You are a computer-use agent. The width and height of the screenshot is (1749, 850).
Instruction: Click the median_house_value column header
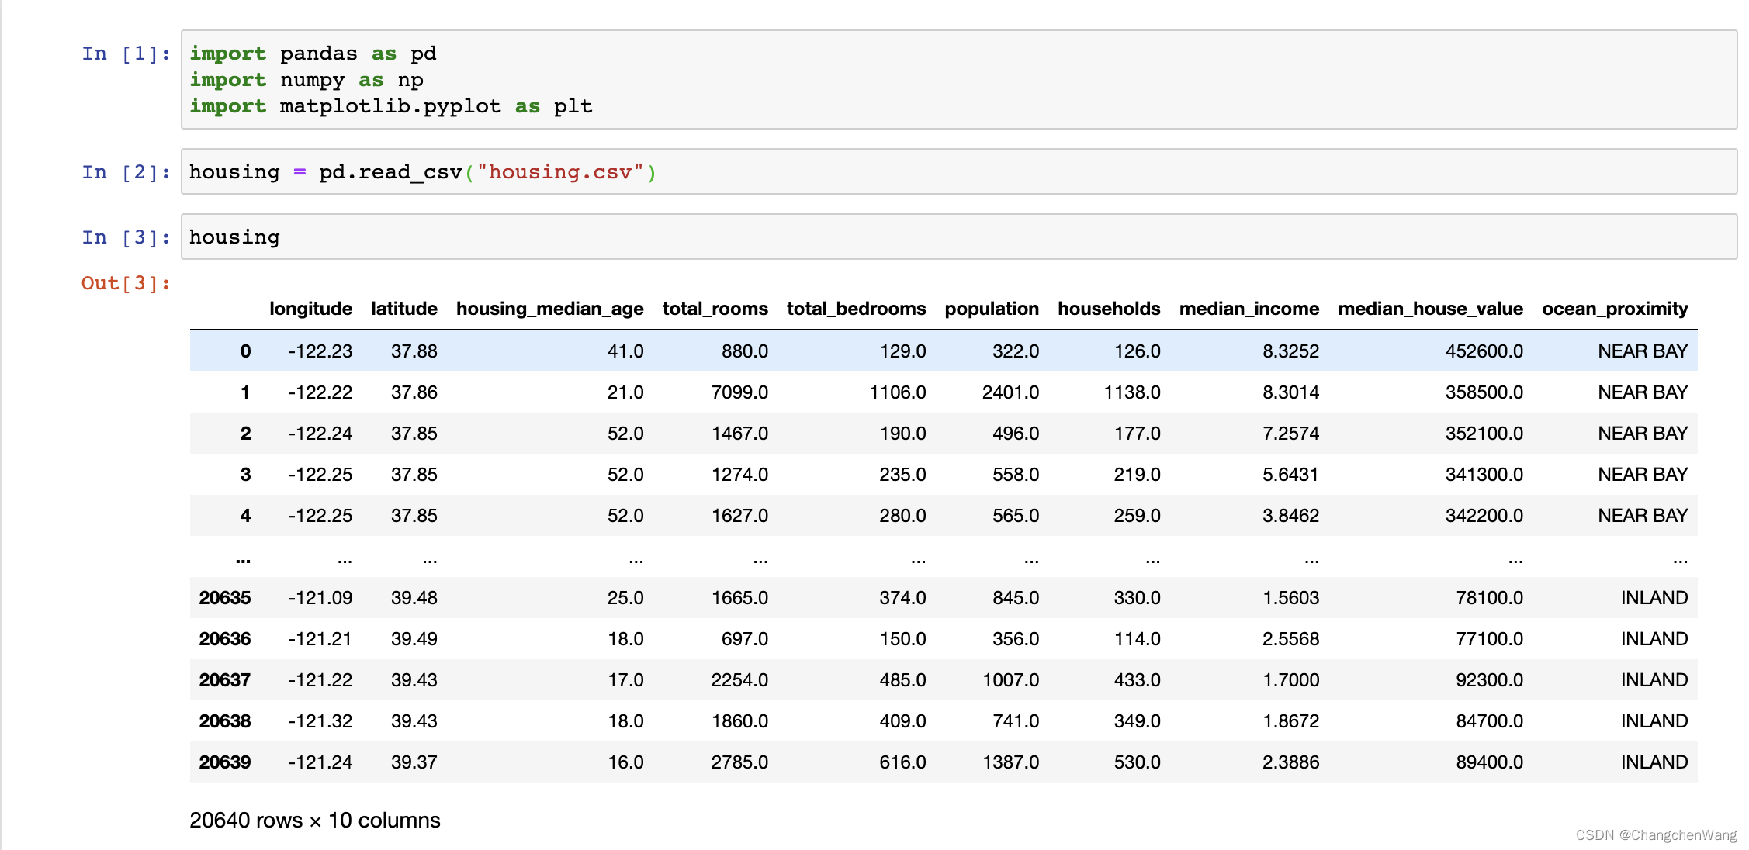coord(1430,309)
